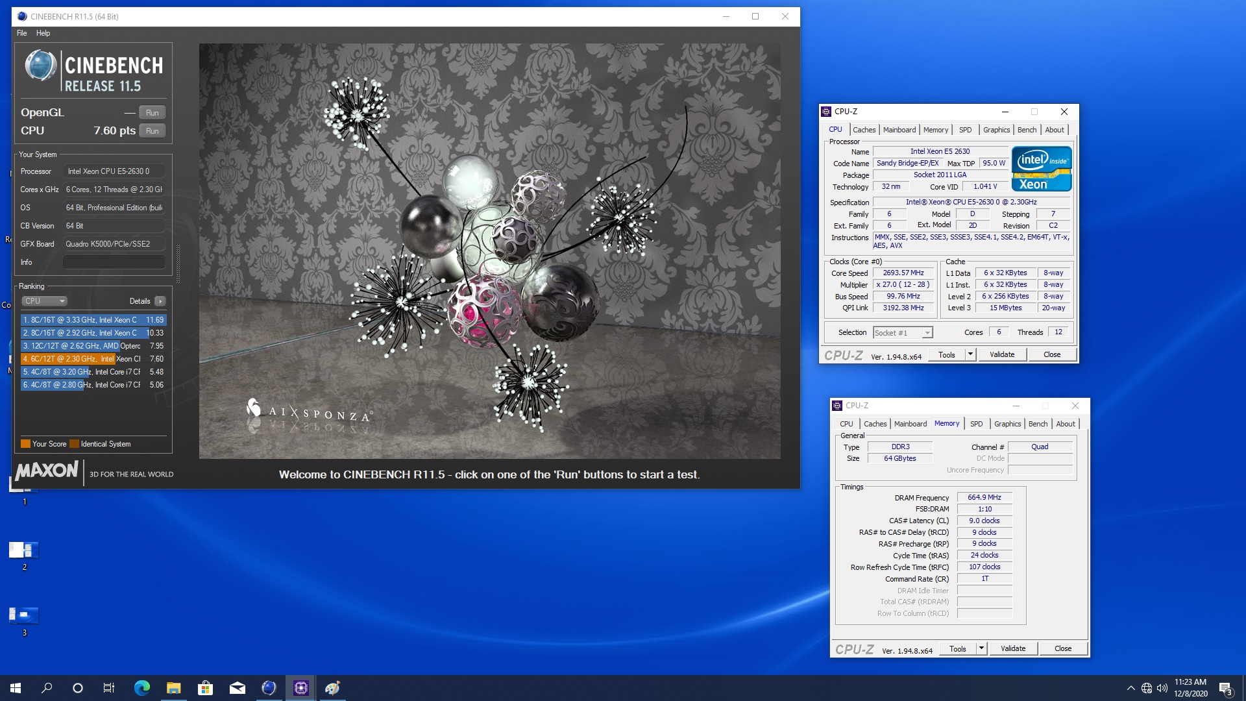The image size is (1246, 701).
Task: Switch to Caches tab in lower CPU-Z
Action: tap(875, 424)
